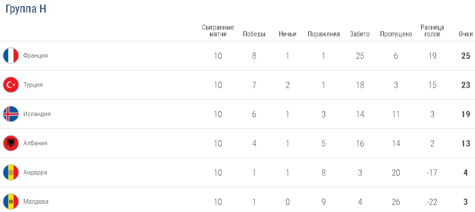This screenshot has height=212, width=475.
Task: Click the Albania flag icon
Action: coord(11,143)
